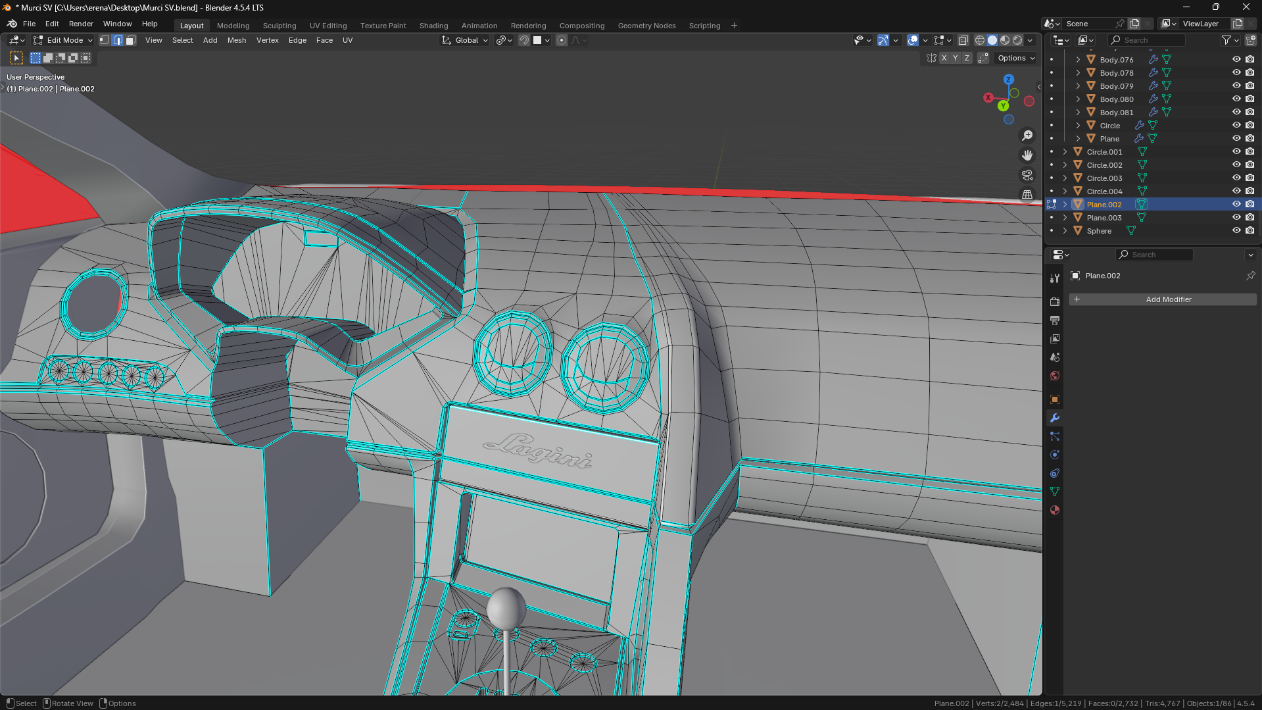
Task: Open the Material properties tab icon
Action: tap(1055, 510)
